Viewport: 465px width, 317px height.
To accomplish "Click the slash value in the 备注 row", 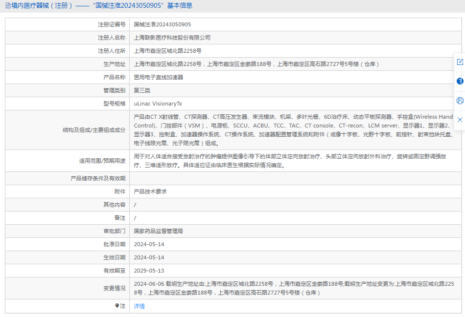I will pos(135,218).
